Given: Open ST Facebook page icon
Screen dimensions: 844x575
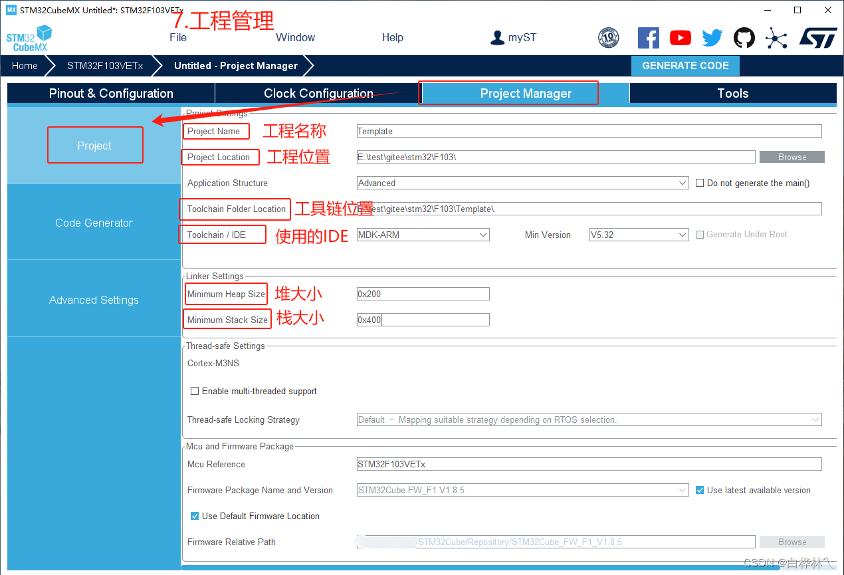Looking at the screenshot, I should click(648, 38).
